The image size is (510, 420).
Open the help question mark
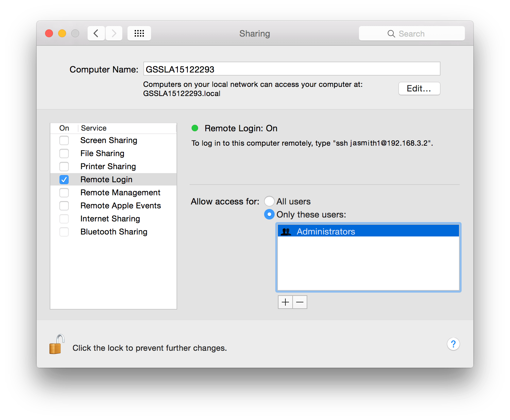(453, 344)
